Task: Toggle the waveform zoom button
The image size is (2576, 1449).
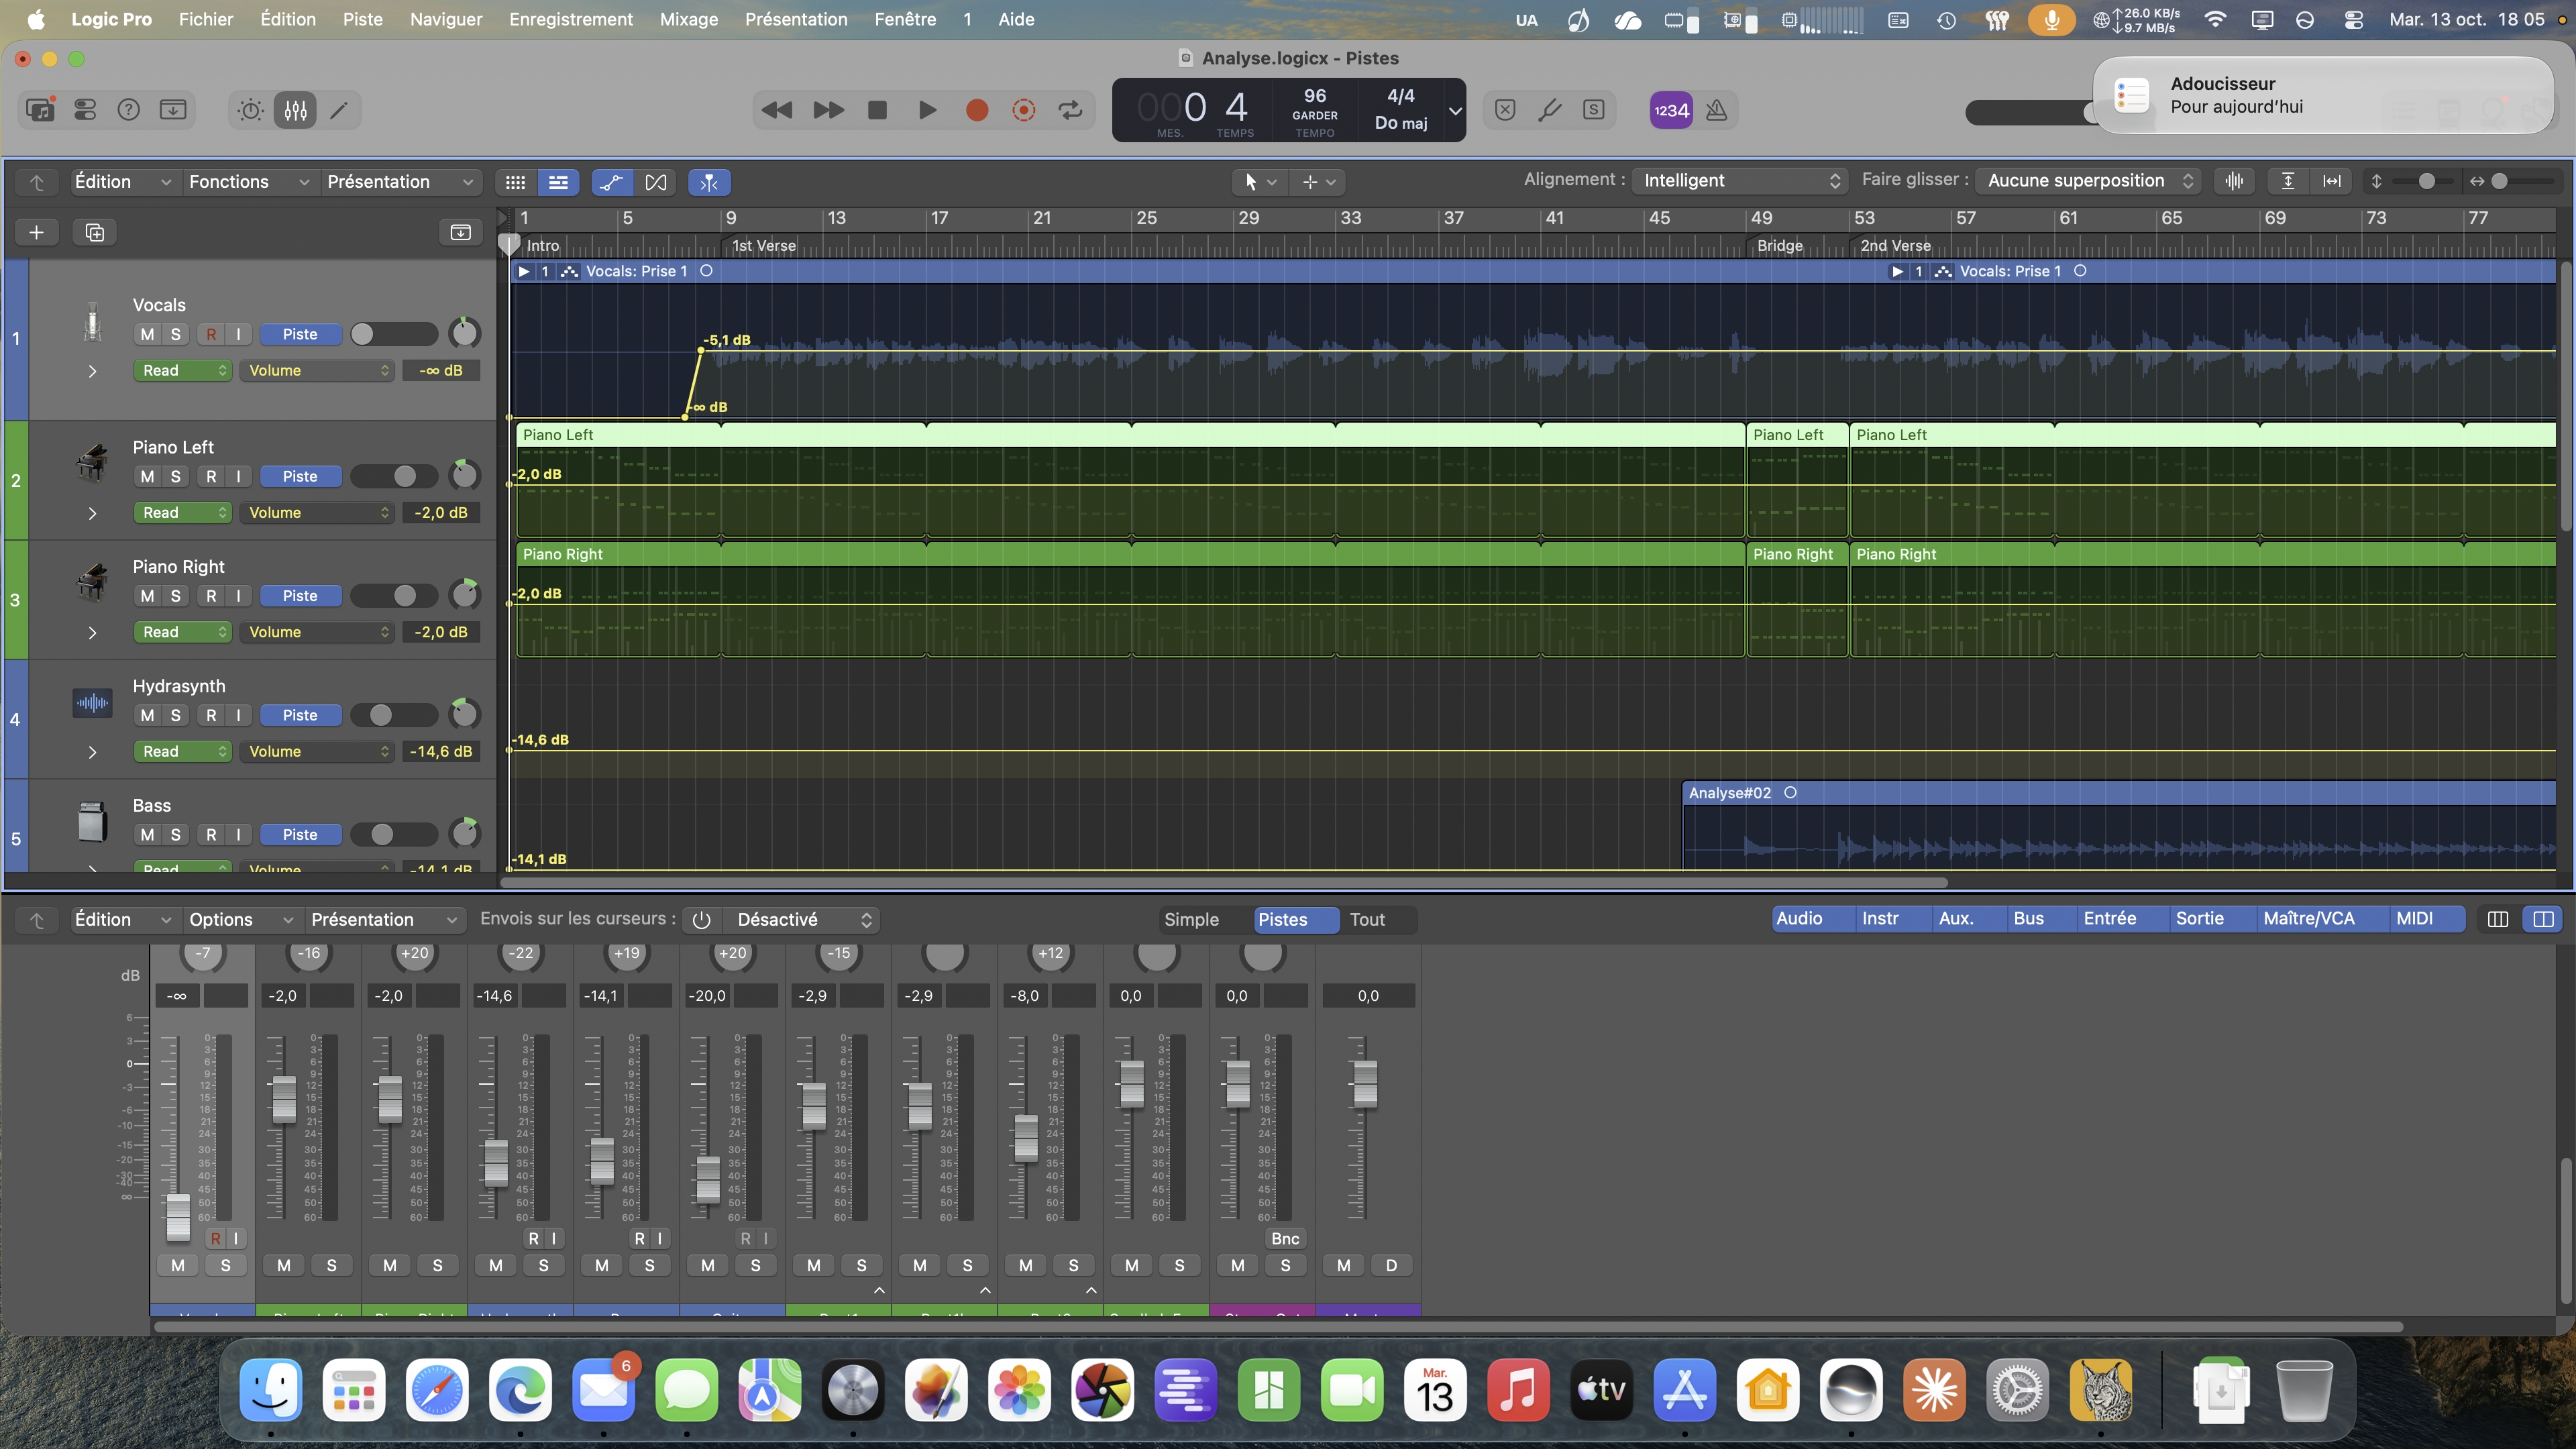Action: click(2235, 181)
